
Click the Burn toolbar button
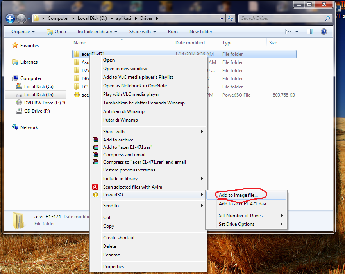click(173, 31)
